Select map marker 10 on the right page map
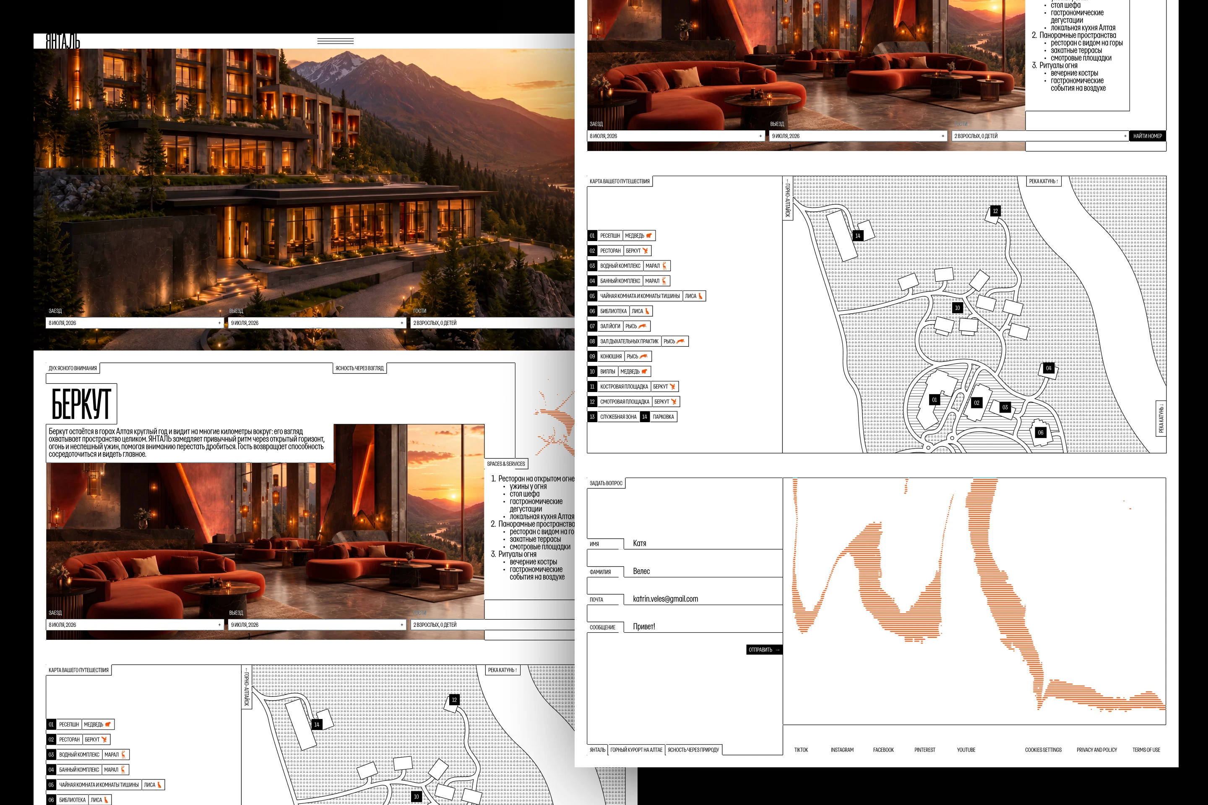 click(957, 308)
